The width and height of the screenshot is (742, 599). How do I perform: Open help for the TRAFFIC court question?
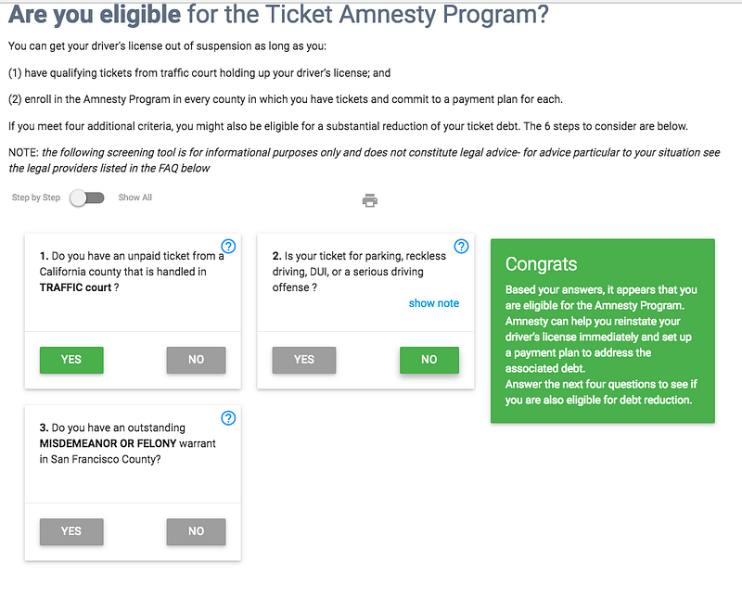tap(229, 246)
